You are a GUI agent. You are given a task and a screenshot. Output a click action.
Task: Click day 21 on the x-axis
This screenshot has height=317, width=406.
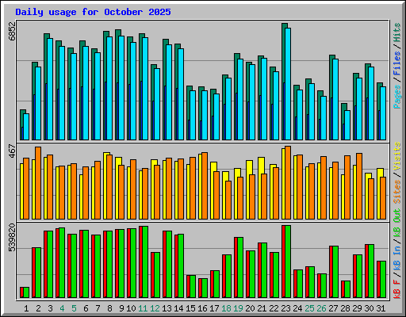(x=262, y=308)
